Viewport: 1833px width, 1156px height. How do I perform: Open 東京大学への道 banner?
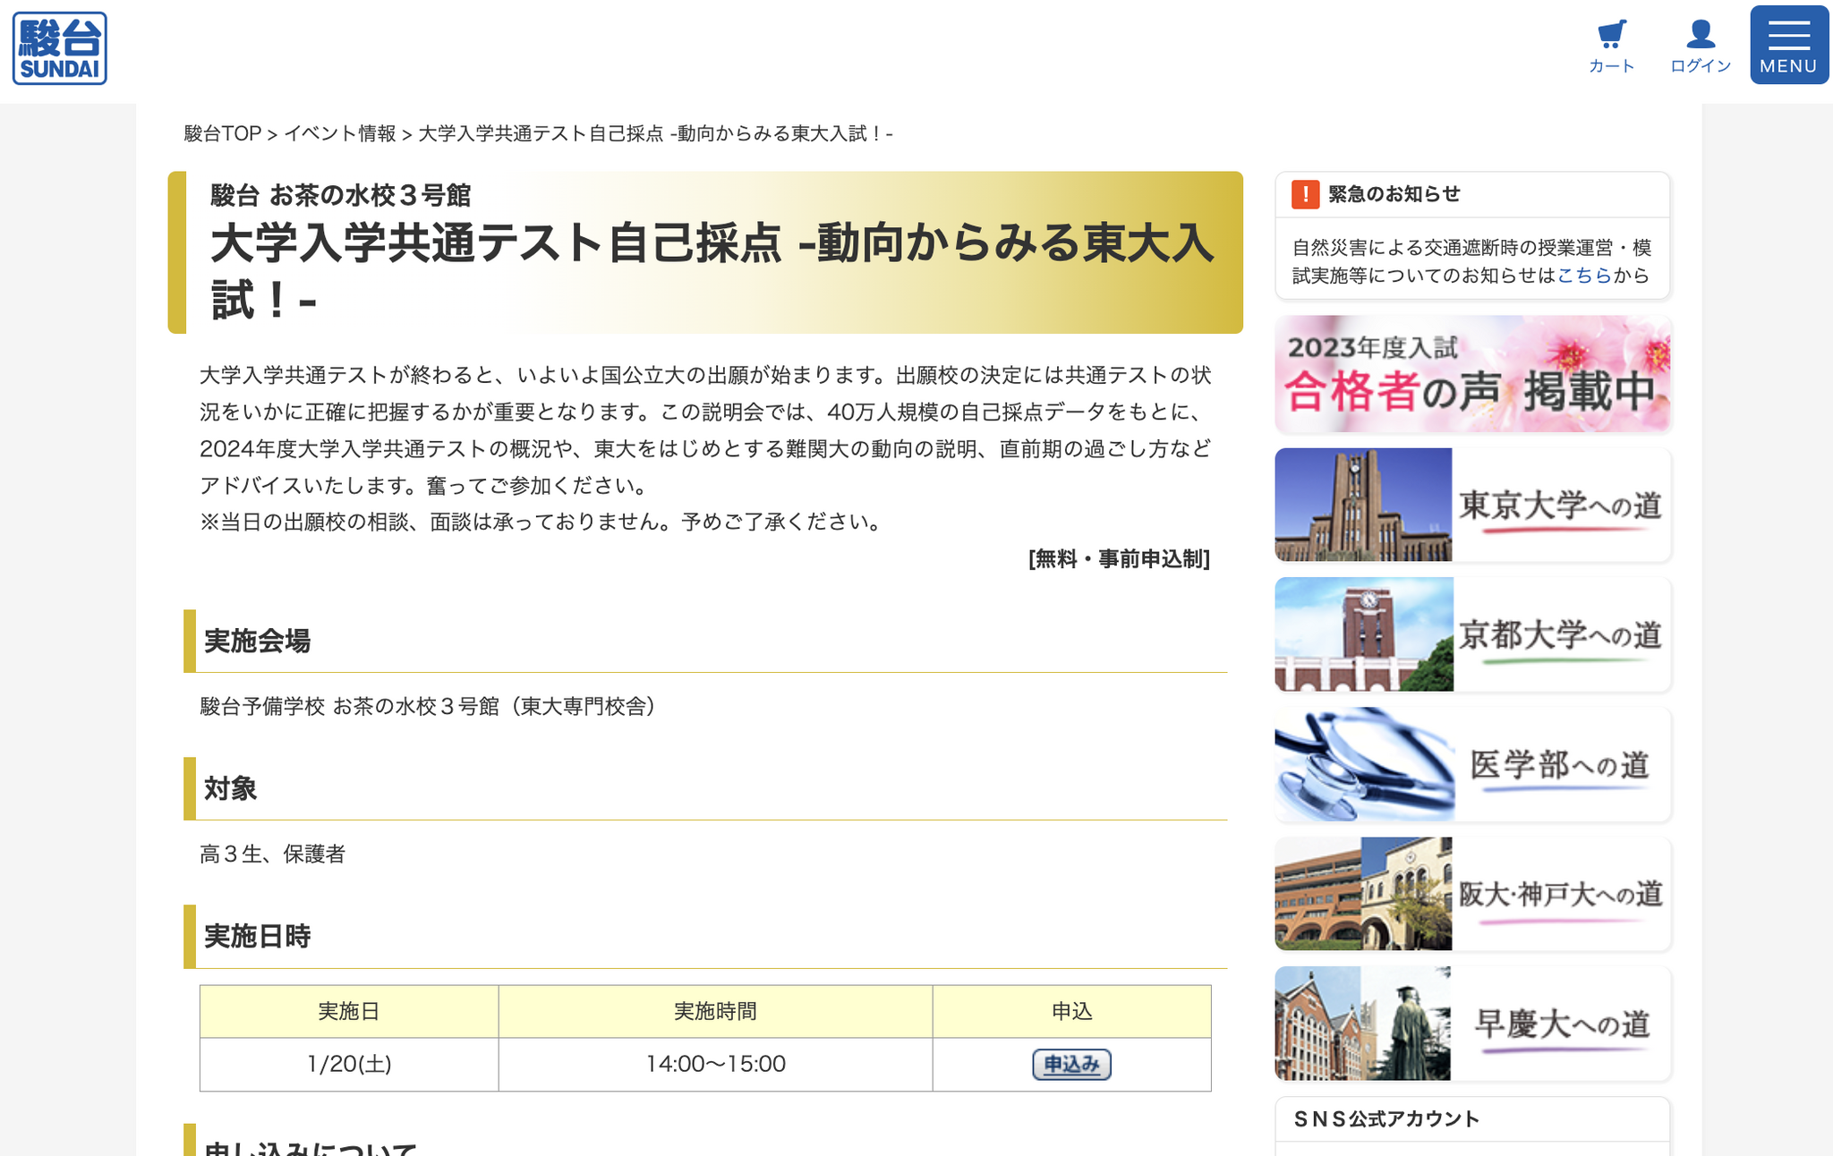pyautogui.click(x=1472, y=505)
